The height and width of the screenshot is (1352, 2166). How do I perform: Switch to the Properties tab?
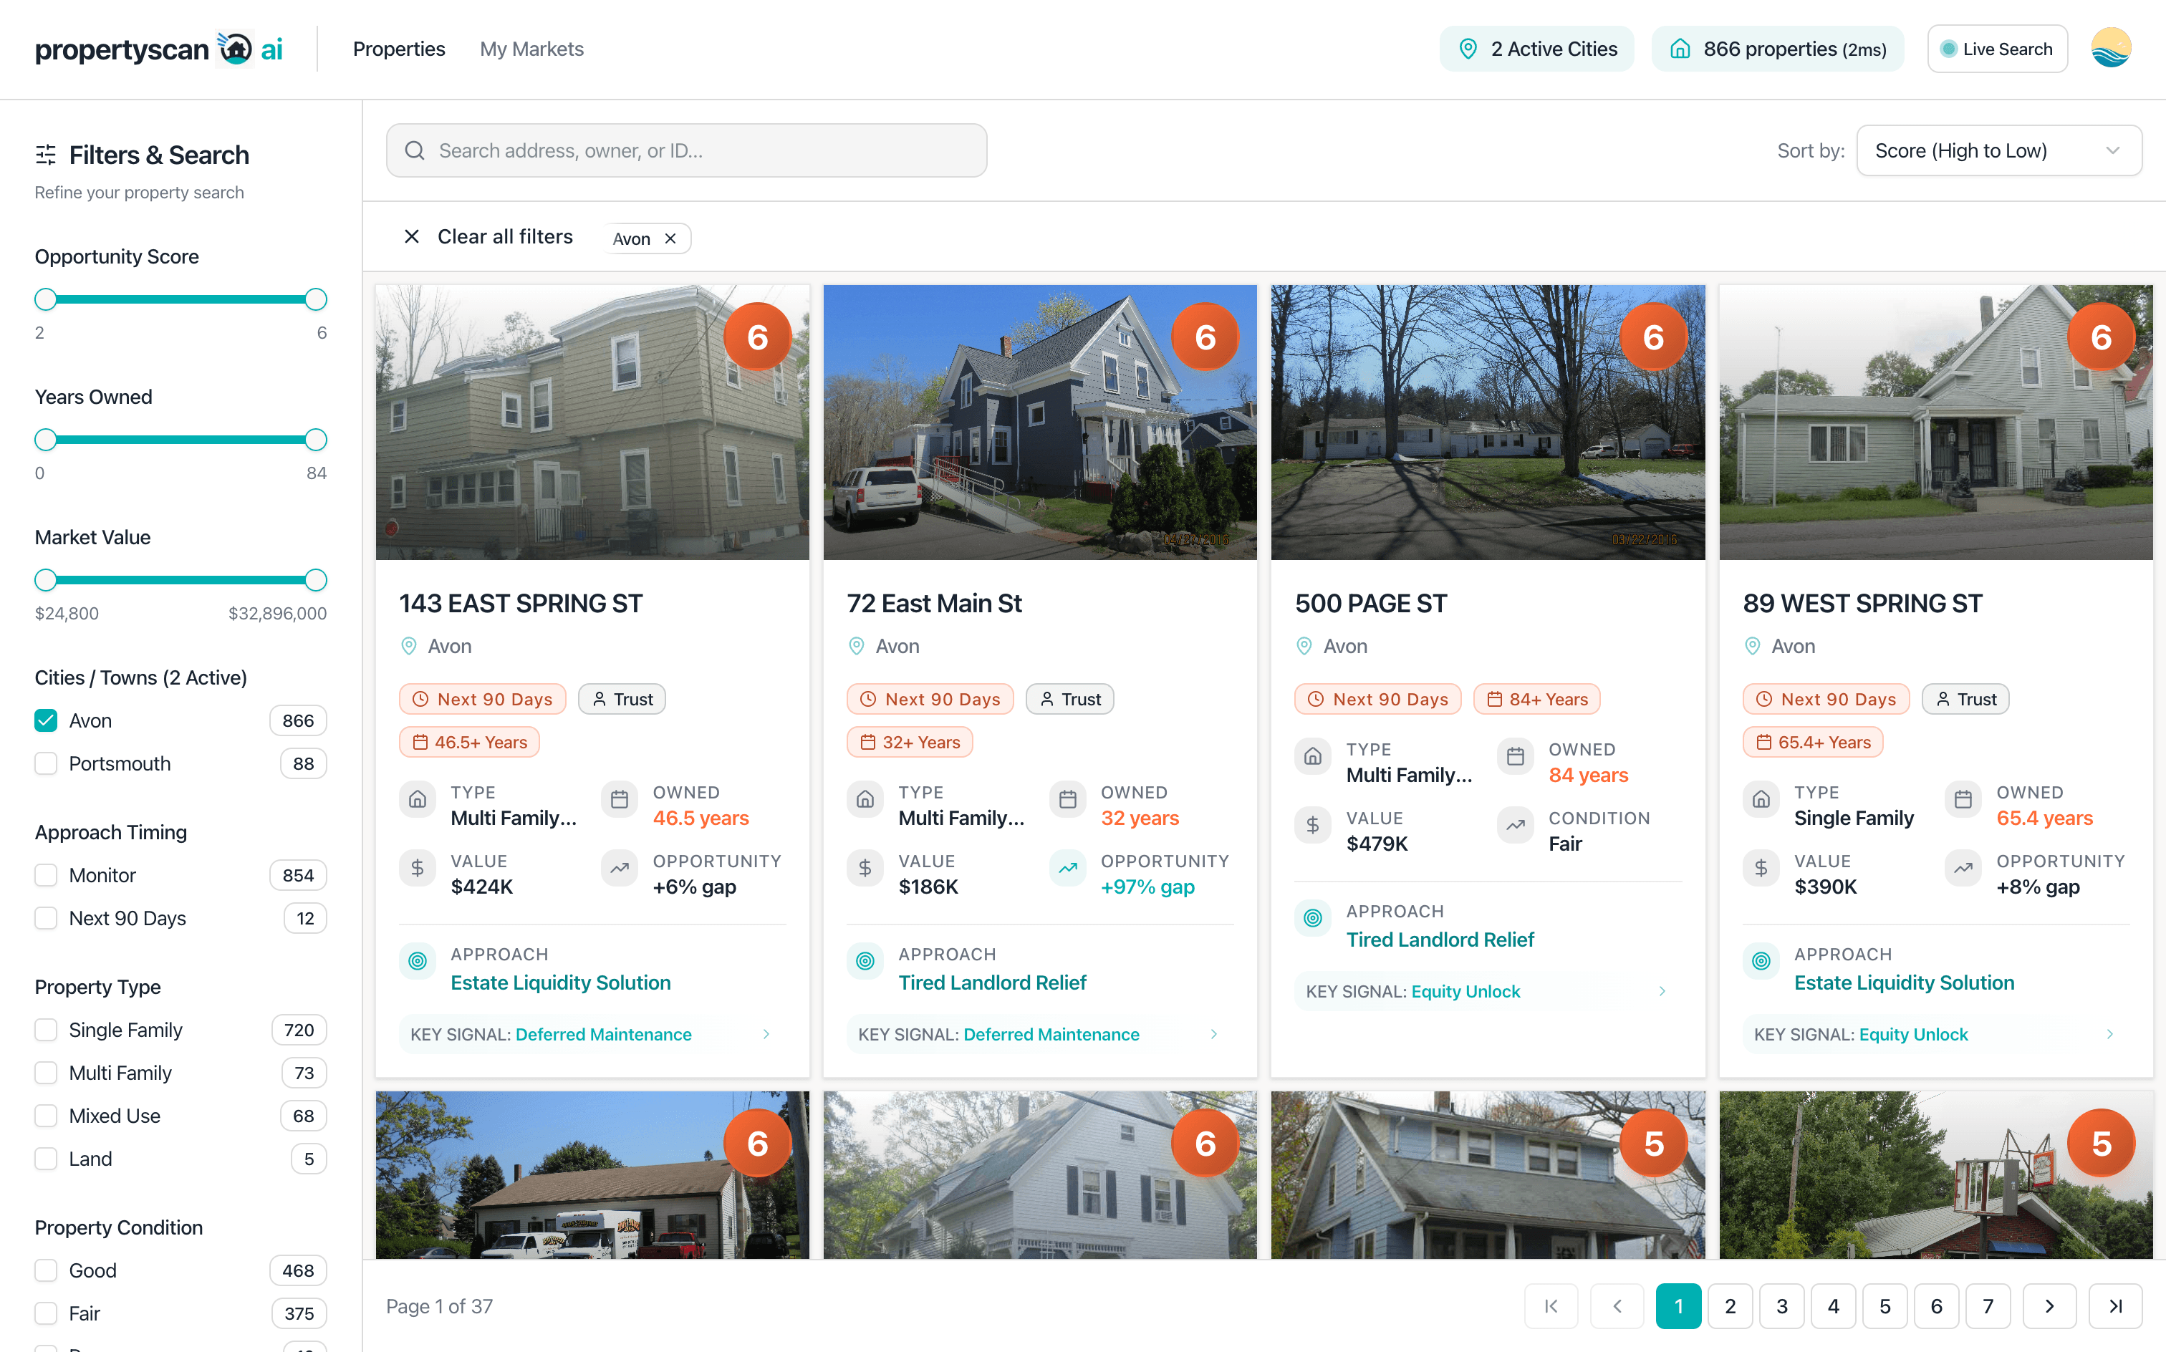point(399,49)
